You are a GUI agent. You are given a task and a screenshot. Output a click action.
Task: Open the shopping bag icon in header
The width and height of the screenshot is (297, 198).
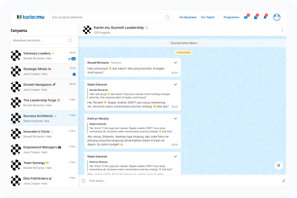256,17
